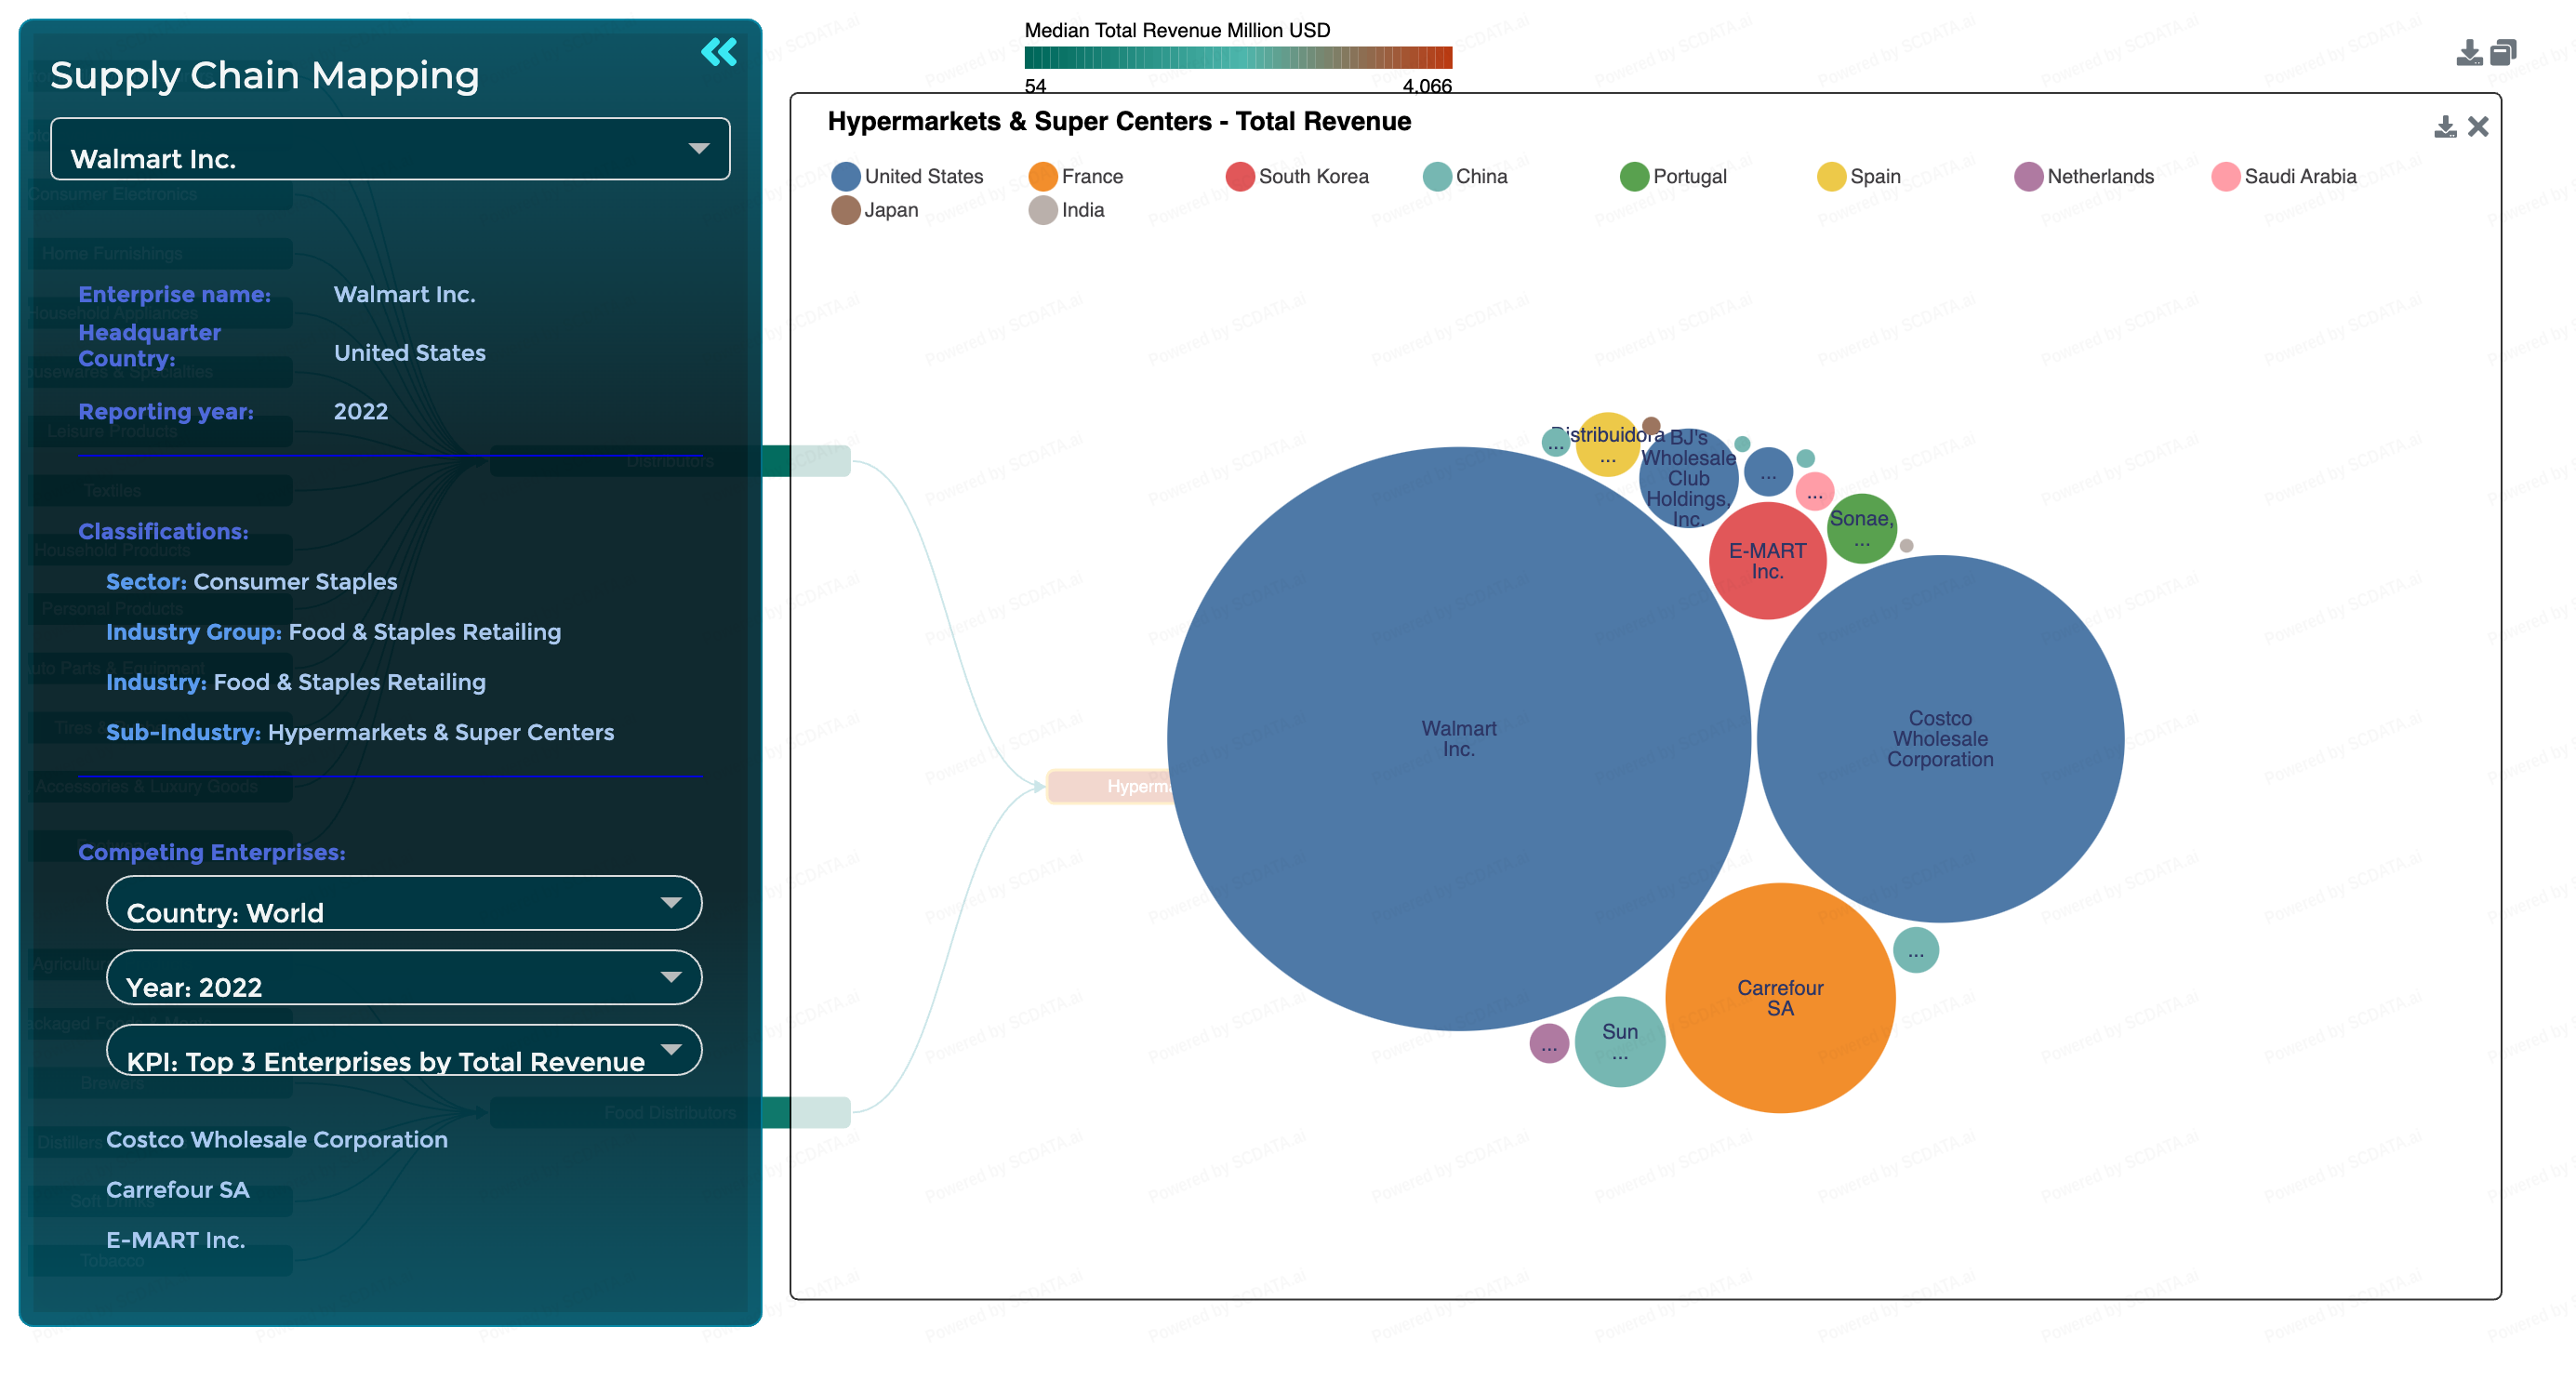Click the Costco Wholesale Corporation bubble
2576x1393 pixels.
click(1939, 739)
